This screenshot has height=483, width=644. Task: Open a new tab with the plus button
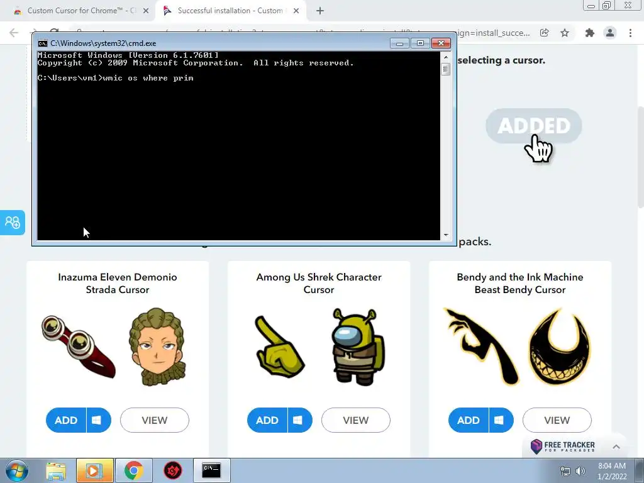(x=320, y=11)
